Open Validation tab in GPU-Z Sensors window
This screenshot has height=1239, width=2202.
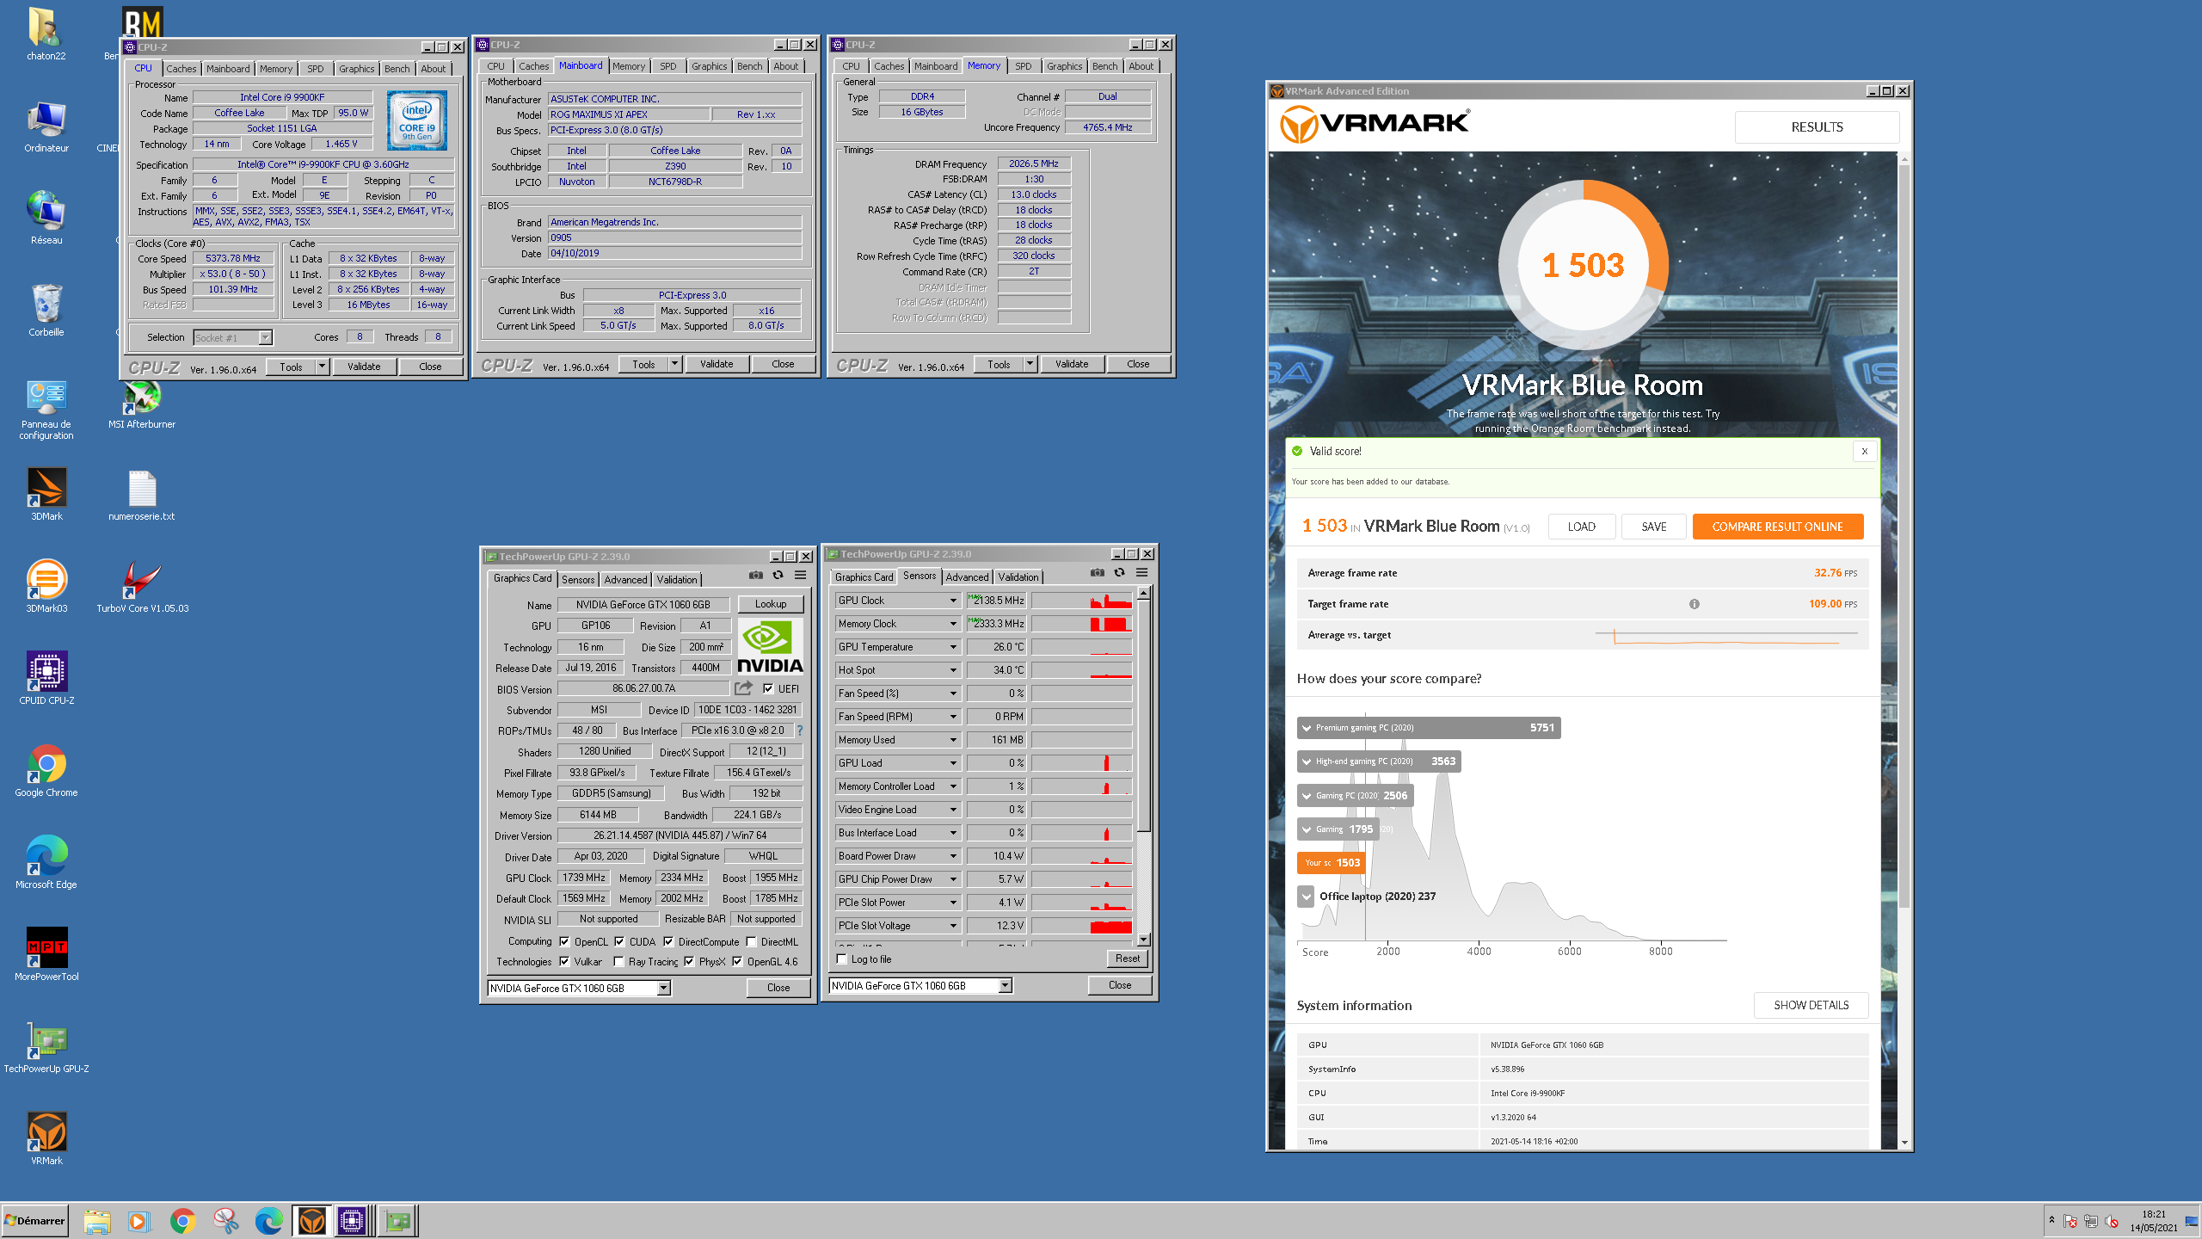pyautogui.click(x=1018, y=577)
